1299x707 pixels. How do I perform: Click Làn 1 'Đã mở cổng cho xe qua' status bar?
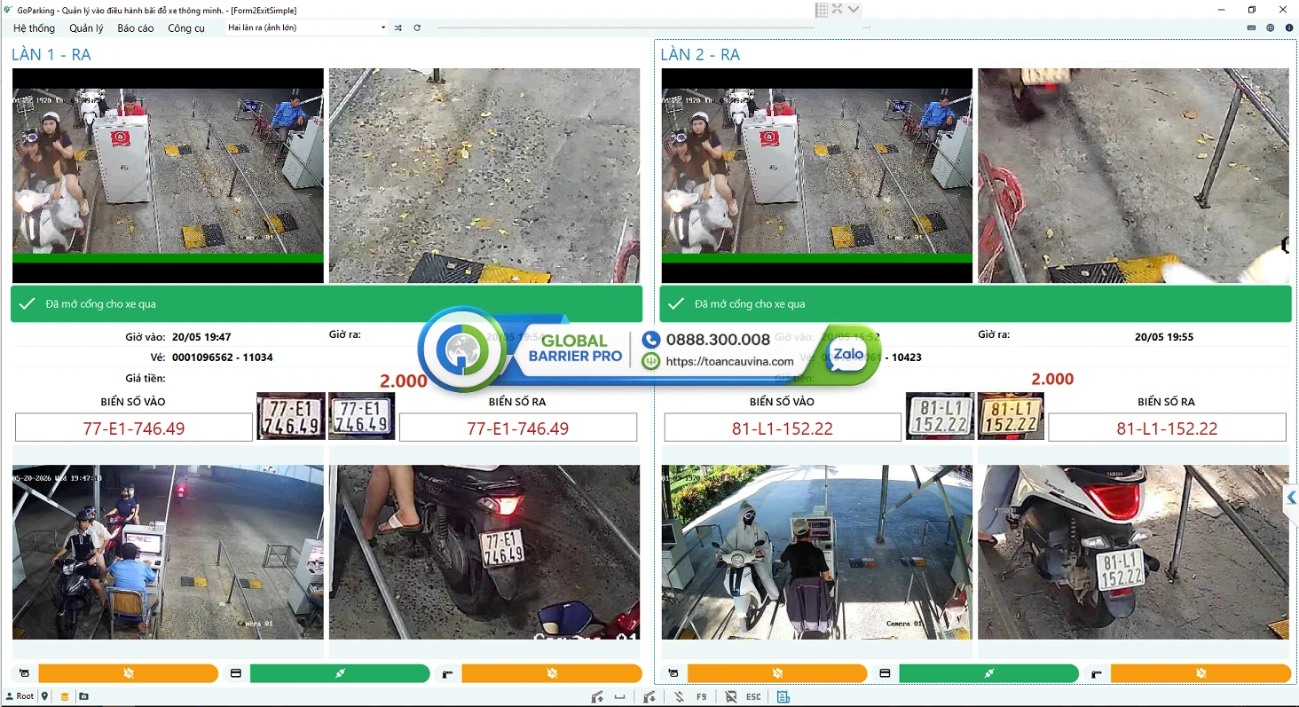pyautogui.click(x=327, y=304)
